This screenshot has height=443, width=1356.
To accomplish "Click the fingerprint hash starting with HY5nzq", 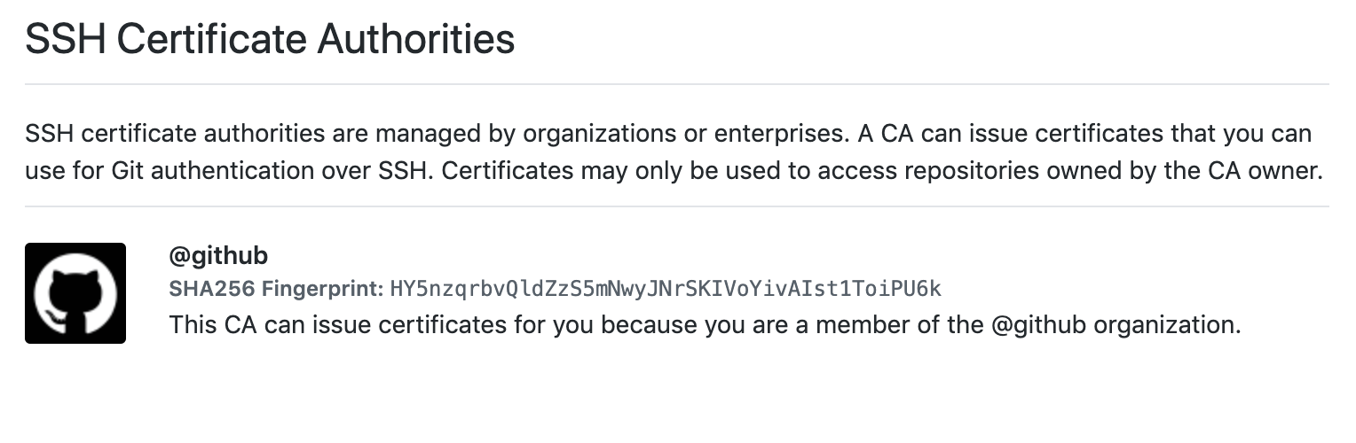I will click(x=666, y=289).
